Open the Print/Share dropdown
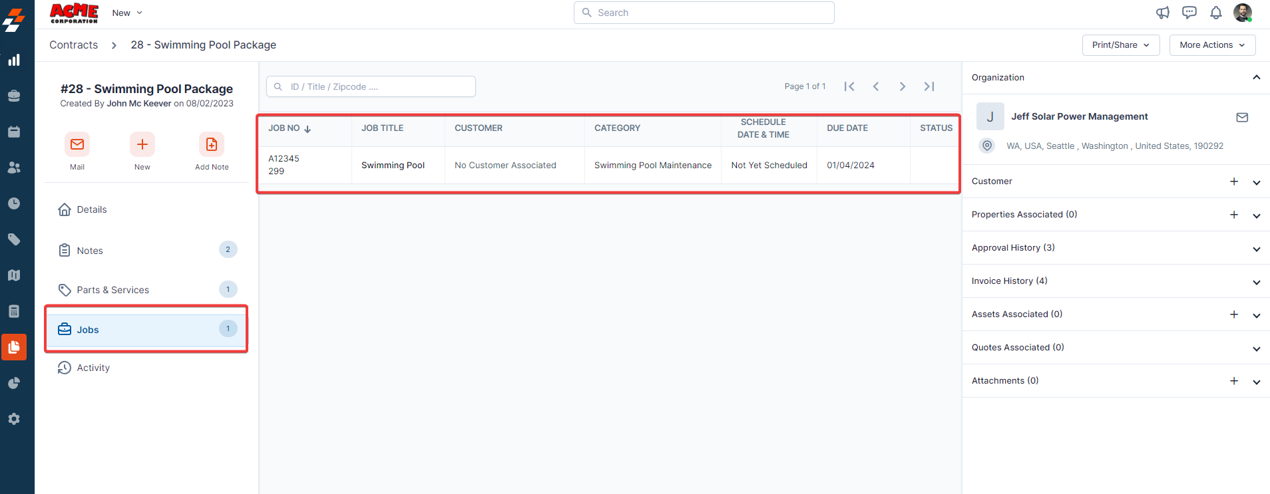Image resolution: width=1270 pixels, height=494 pixels. (x=1120, y=45)
